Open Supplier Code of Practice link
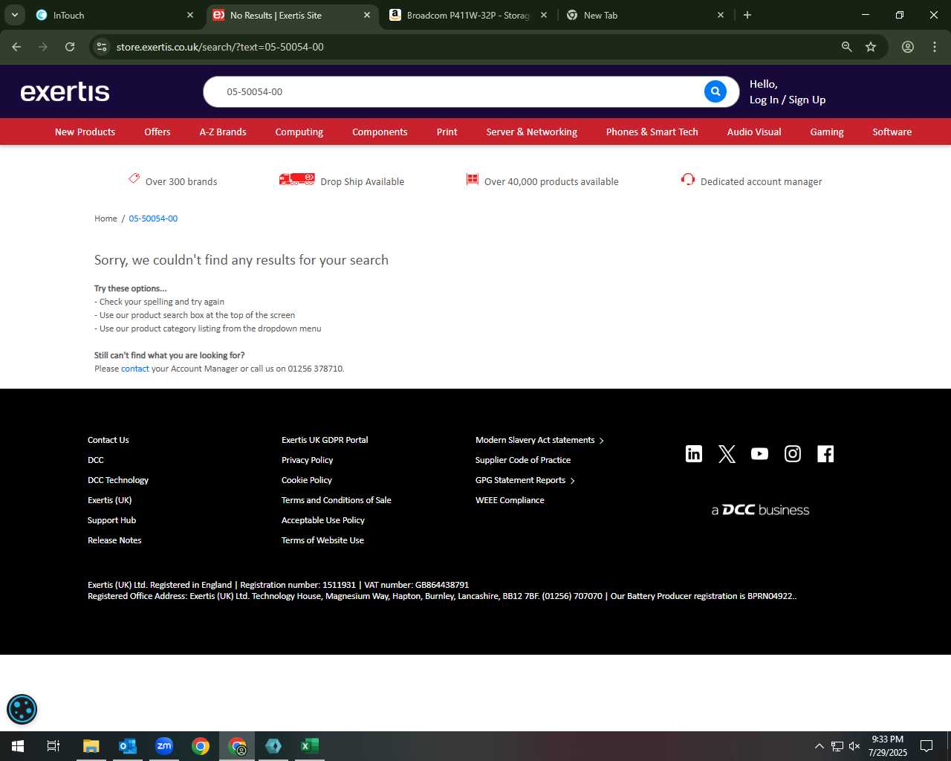951x761 pixels. click(523, 460)
